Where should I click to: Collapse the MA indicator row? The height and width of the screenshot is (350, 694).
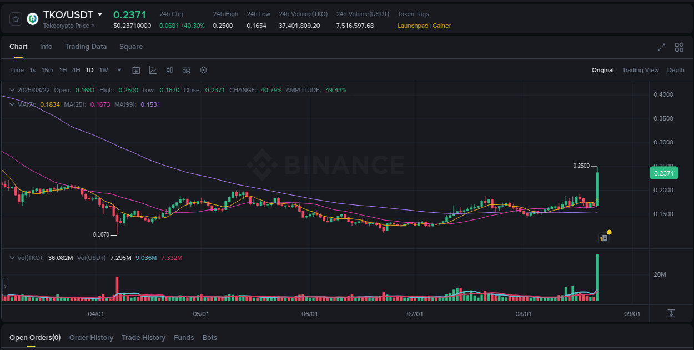point(12,104)
